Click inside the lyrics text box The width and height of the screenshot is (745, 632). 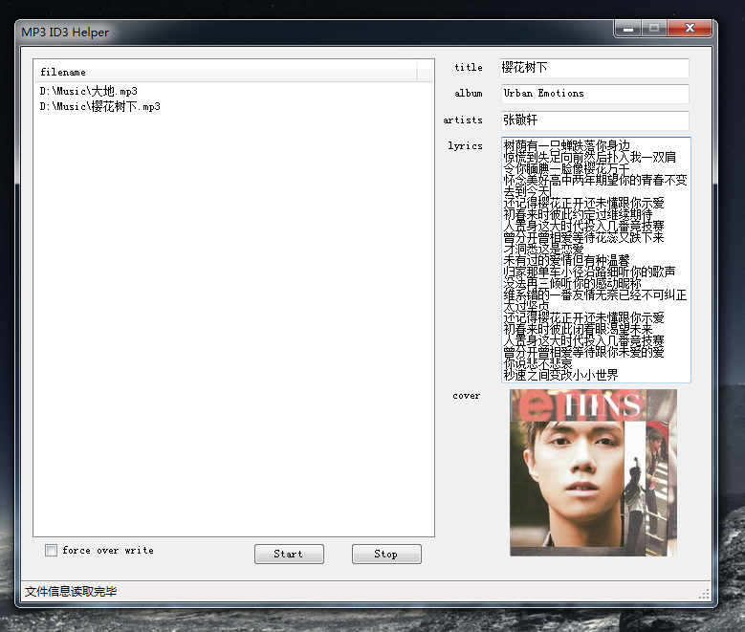pyautogui.click(x=595, y=260)
